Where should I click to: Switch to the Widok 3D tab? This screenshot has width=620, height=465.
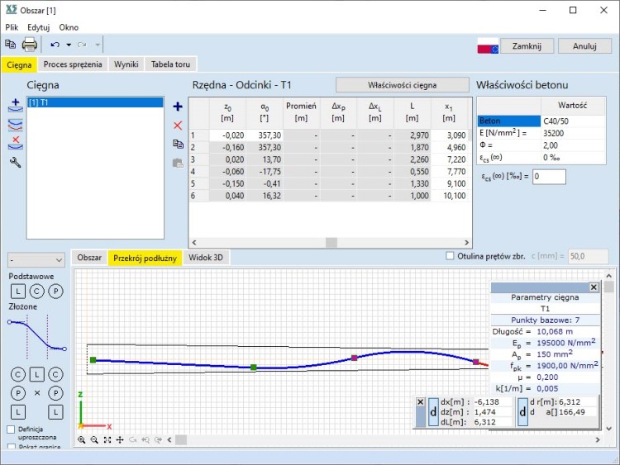pos(207,258)
